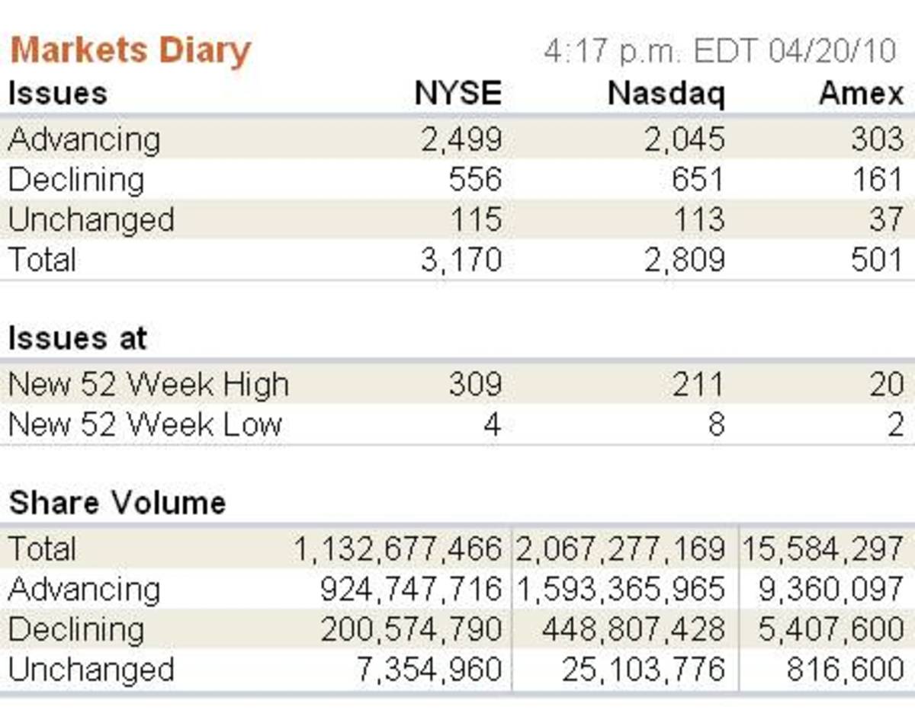Click NYSE 52 week high value 309
Viewport: 915px width, 723px height.
pos(474,385)
